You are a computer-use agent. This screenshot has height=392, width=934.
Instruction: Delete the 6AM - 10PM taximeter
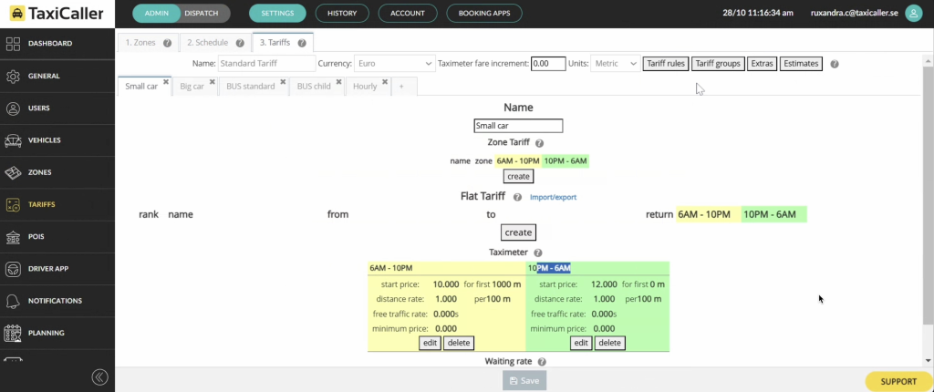click(459, 343)
